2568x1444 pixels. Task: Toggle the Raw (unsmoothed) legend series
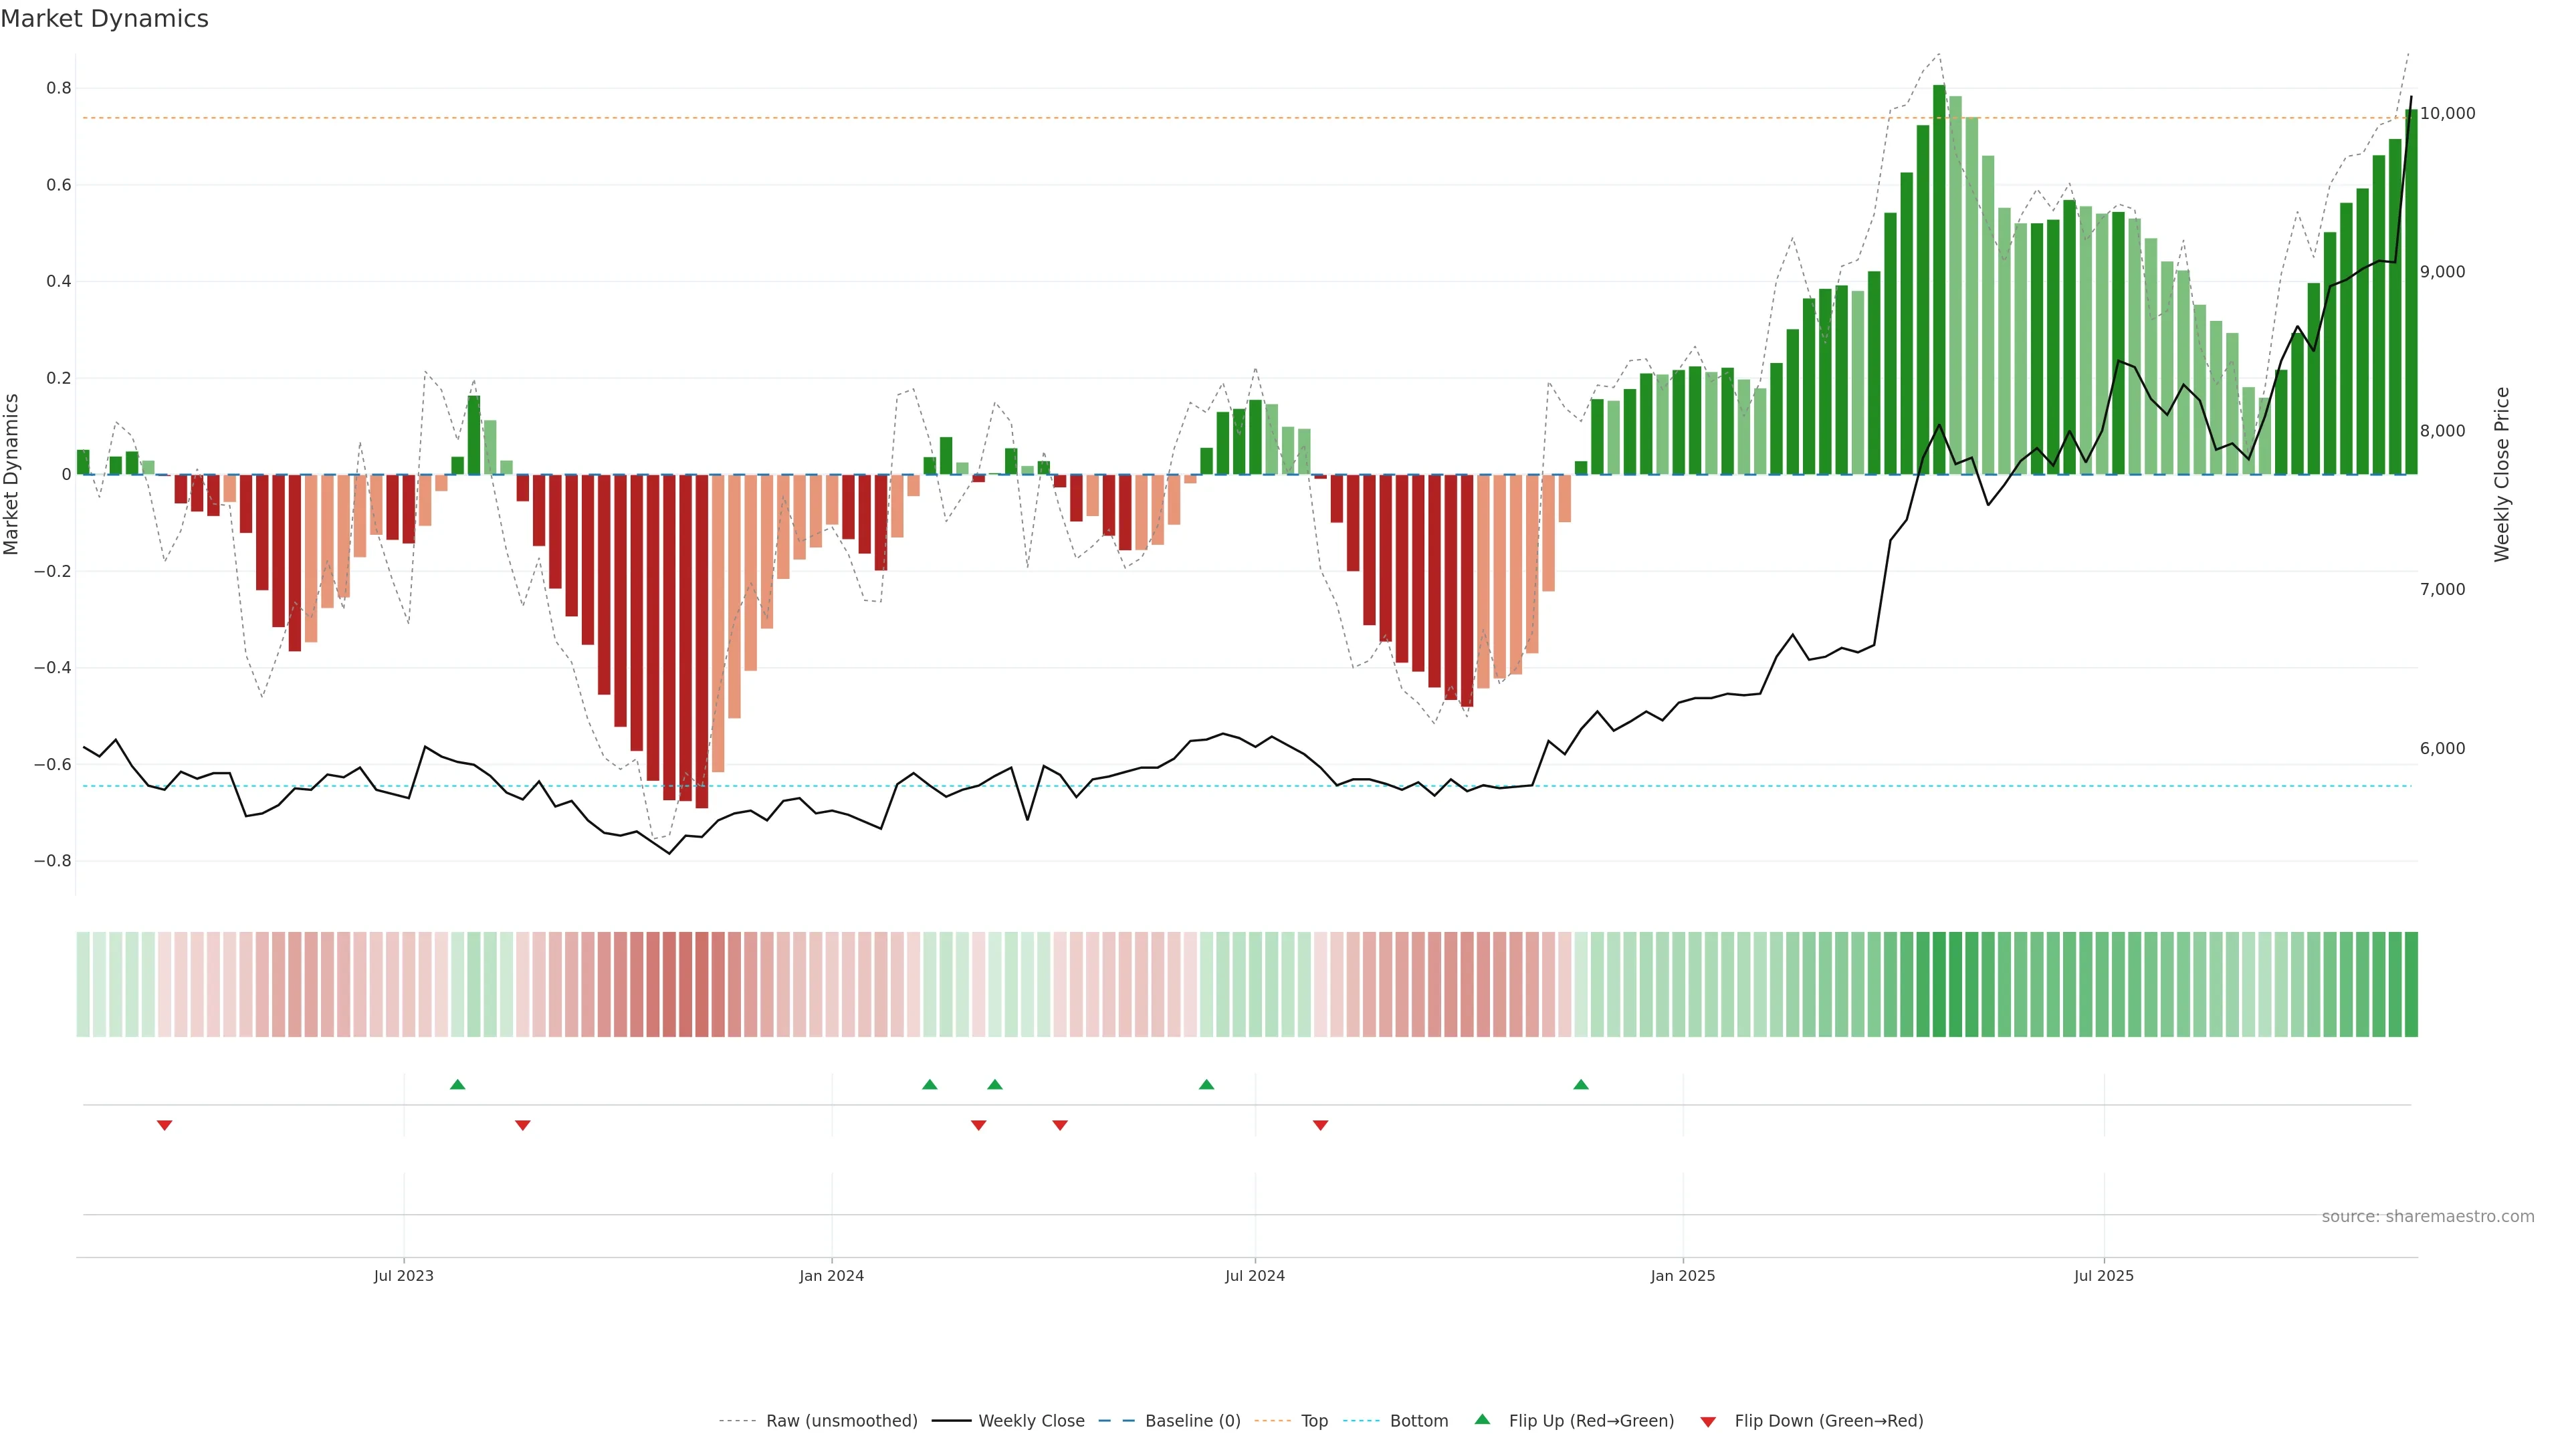841,1421
